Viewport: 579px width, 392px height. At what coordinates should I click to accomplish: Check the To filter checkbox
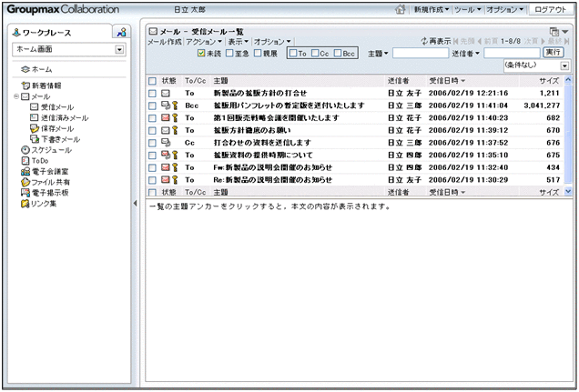[x=293, y=54]
